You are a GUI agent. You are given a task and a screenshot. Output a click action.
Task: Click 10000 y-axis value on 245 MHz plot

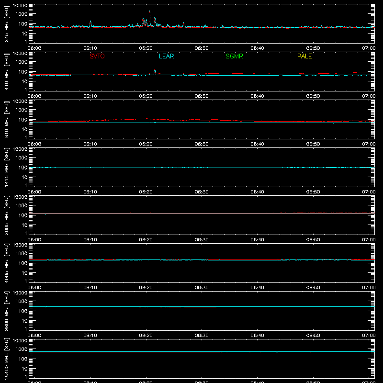coord(20,6)
